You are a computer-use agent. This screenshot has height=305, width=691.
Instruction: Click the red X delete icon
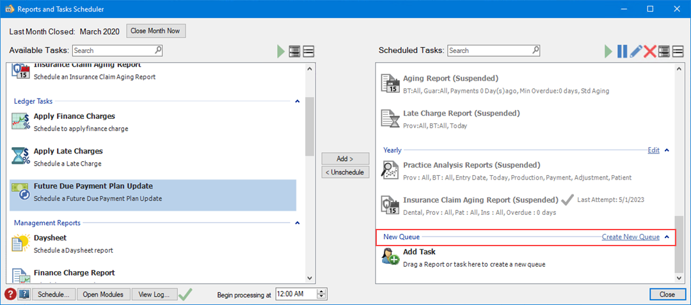point(650,51)
